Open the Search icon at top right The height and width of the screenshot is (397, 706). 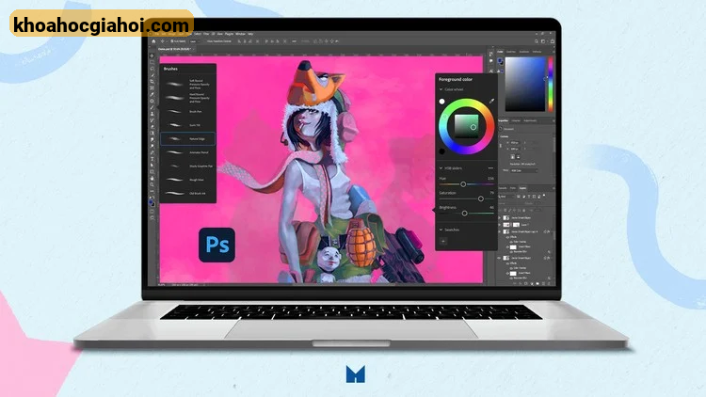537,41
